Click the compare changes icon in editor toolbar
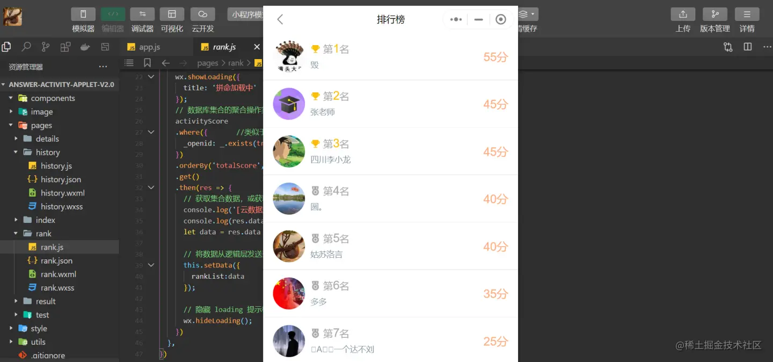 point(728,47)
